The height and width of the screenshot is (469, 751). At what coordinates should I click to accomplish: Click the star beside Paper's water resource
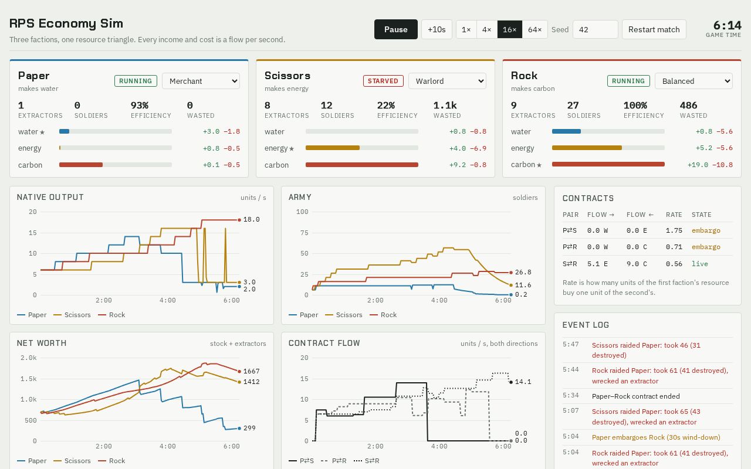42,132
